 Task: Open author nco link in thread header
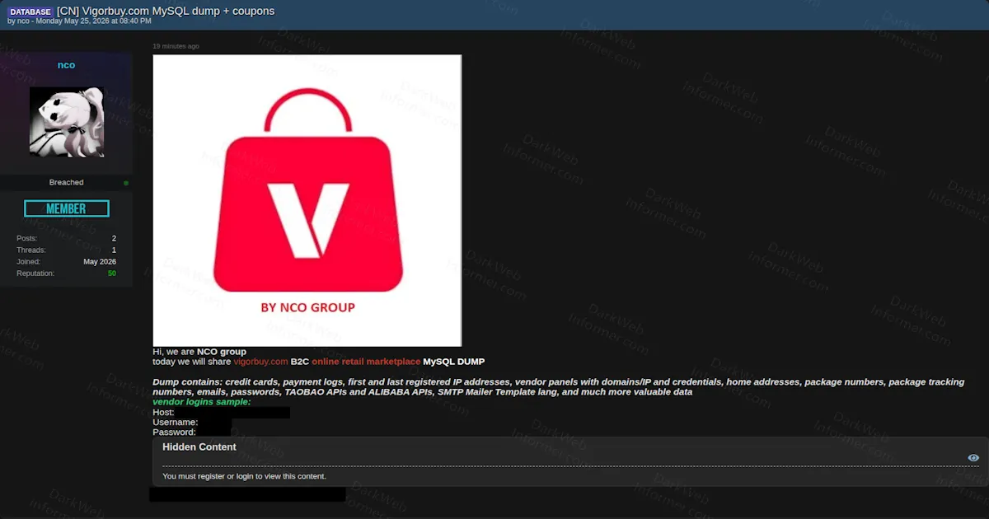(23, 21)
